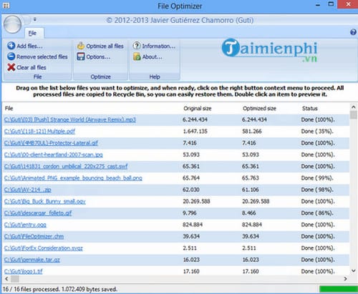
Task: Select the Protector-Lateral.gif file link
Action: tap(51, 143)
